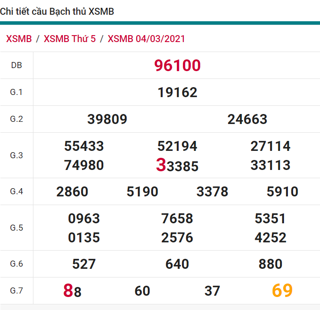This screenshot has width=320, height=310.
Task: Select the red-highlighted 88 in G.7
Action: pyautogui.click(x=72, y=291)
